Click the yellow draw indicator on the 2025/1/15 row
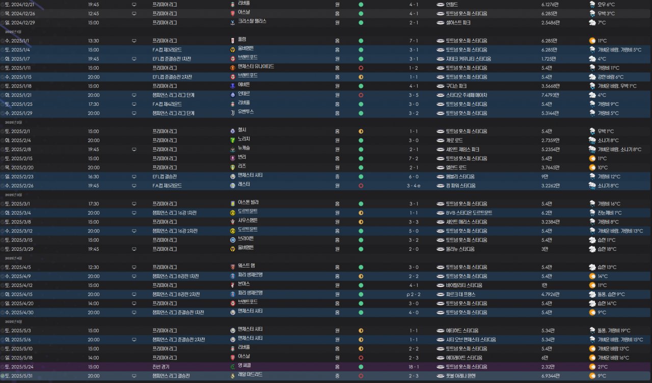652x383 pixels. [x=361, y=77]
